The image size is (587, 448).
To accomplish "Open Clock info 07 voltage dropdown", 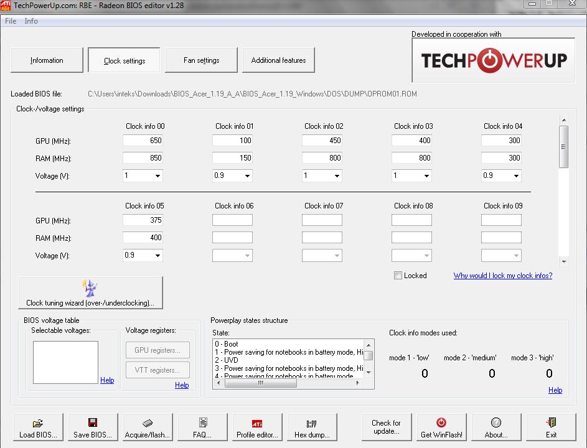I will tap(337, 256).
